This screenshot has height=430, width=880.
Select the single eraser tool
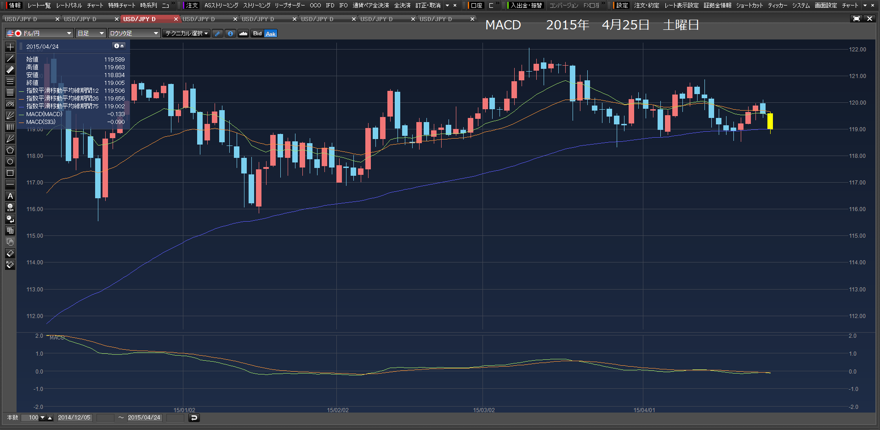[x=10, y=253]
